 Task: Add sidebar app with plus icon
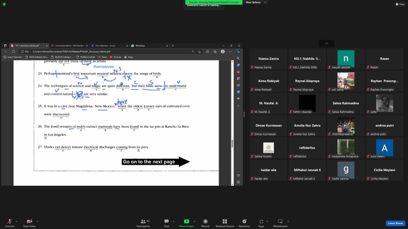(x=238, y=106)
